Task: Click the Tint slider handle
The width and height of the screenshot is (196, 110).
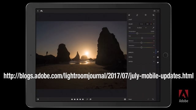Action: pyautogui.click(x=142, y=38)
